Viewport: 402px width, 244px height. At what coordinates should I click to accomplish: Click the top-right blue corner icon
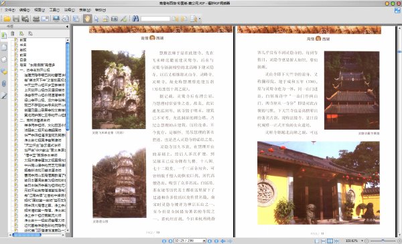[397, 10]
